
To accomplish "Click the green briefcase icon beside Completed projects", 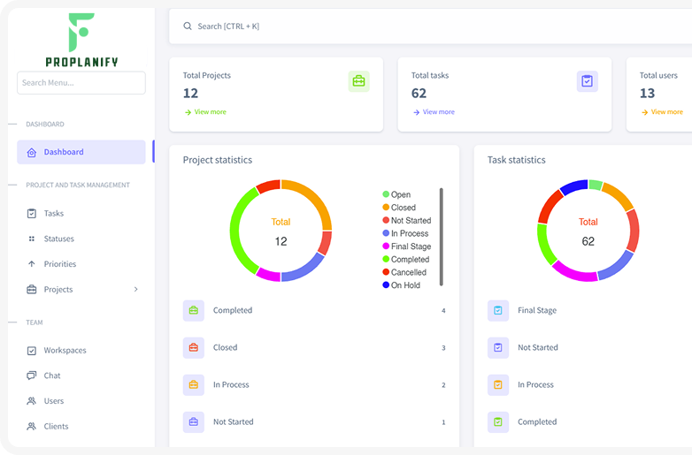I will click(x=193, y=311).
